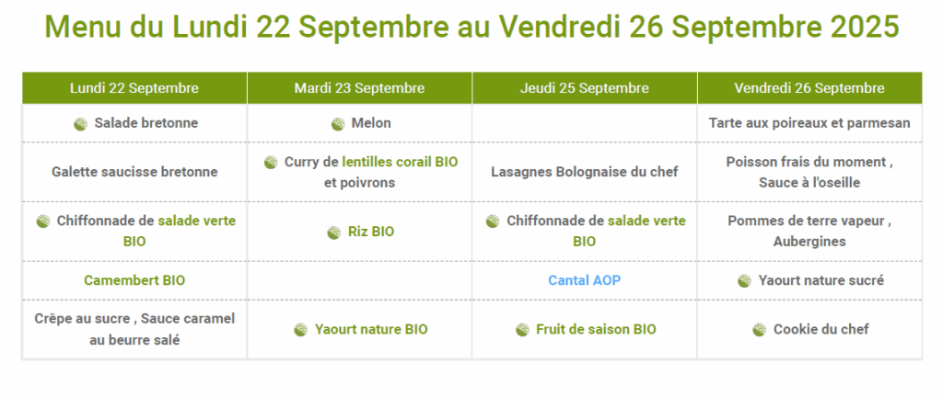Click the icon beside Salade bretonne
This screenshot has height=397, width=943.
[x=81, y=124]
